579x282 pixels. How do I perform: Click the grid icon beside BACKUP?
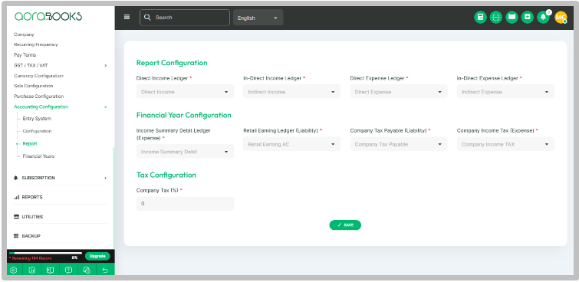point(16,236)
